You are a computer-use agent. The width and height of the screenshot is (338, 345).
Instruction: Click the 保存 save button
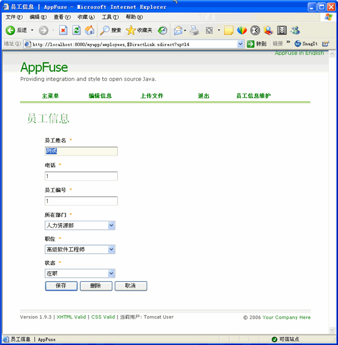(61, 286)
